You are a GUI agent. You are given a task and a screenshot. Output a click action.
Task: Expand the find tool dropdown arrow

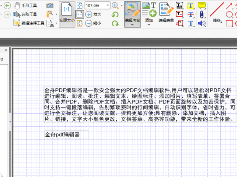click(56, 23)
